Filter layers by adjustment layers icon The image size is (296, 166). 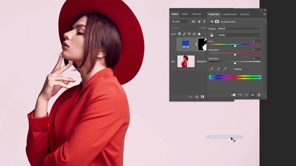click(x=199, y=22)
